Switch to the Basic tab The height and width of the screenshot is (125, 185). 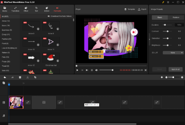(160, 18)
